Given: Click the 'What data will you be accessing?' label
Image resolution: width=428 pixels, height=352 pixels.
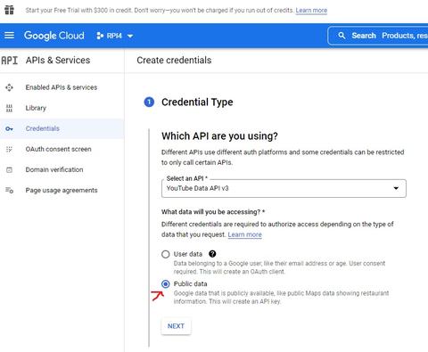Looking at the screenshot, I should [x=213, y=212].
